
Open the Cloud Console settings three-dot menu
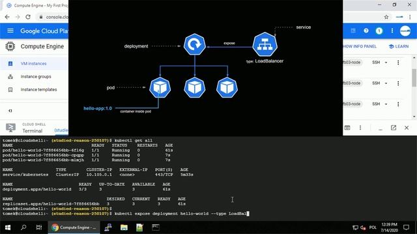[392, 31]
